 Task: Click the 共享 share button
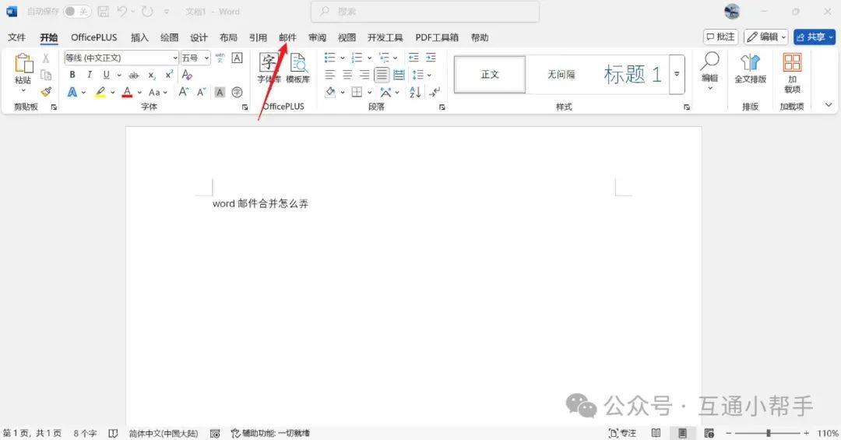coord(815,37)
